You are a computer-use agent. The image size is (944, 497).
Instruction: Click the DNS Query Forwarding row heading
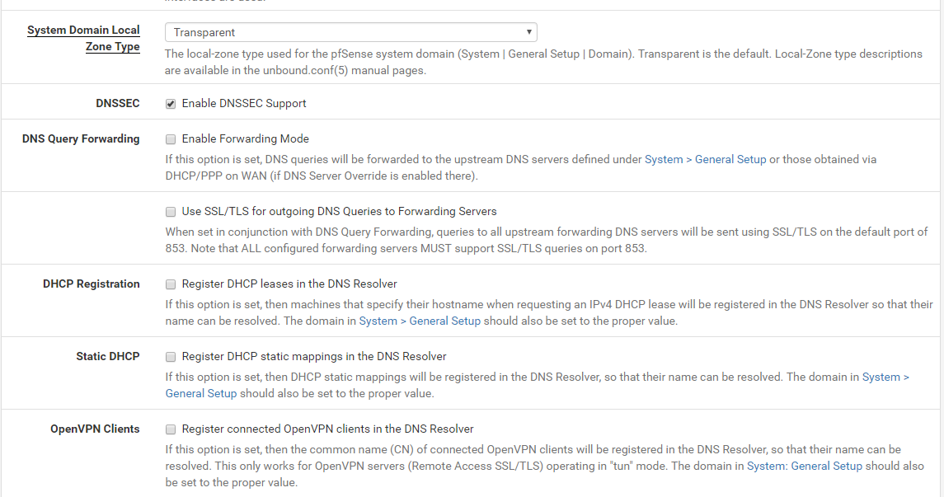pyautogui.click(x=81, y=139)
